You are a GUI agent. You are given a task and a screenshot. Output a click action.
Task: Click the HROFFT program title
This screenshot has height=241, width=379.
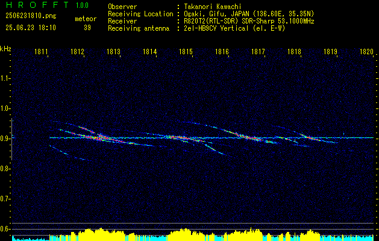coord(37,5)
